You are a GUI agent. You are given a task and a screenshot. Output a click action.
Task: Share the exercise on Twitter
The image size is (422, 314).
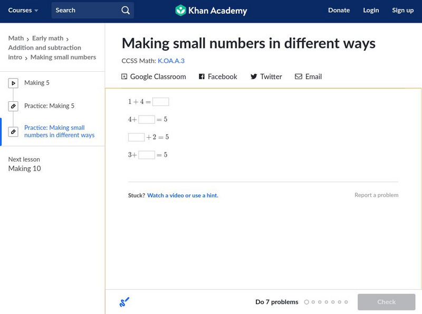coord(266,77)
